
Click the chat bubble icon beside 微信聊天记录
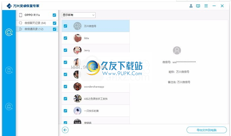[x=21, y=23]
